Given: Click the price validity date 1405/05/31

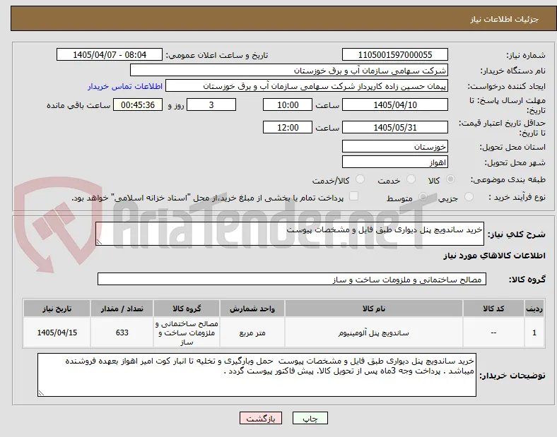Looking at the screenshot, I should 395,127.
